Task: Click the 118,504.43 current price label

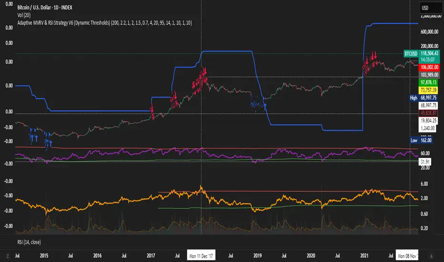Action: click(x=429, y=53)
